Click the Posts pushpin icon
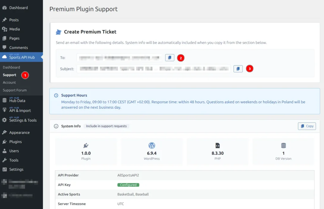Image resolution: width=324 pixels, height=209 pixels. coord(4,20)
